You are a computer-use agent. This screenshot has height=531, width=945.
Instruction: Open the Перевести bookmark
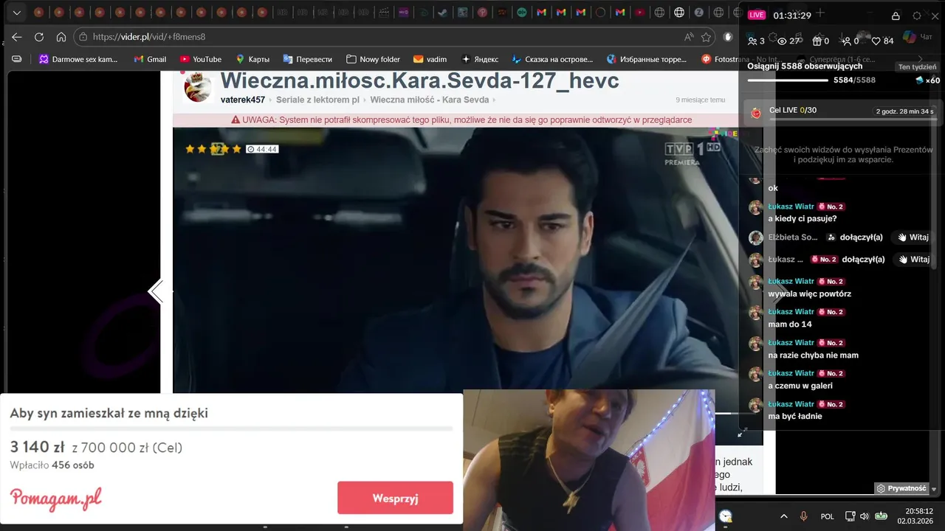point(307,59)
